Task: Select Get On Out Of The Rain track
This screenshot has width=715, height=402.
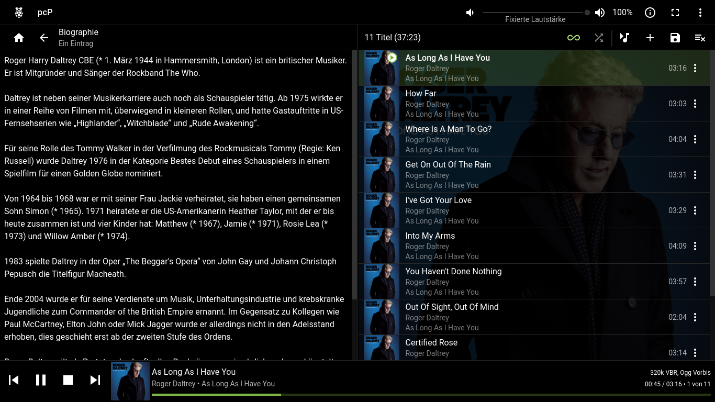Action: click(x=534, y=175)
